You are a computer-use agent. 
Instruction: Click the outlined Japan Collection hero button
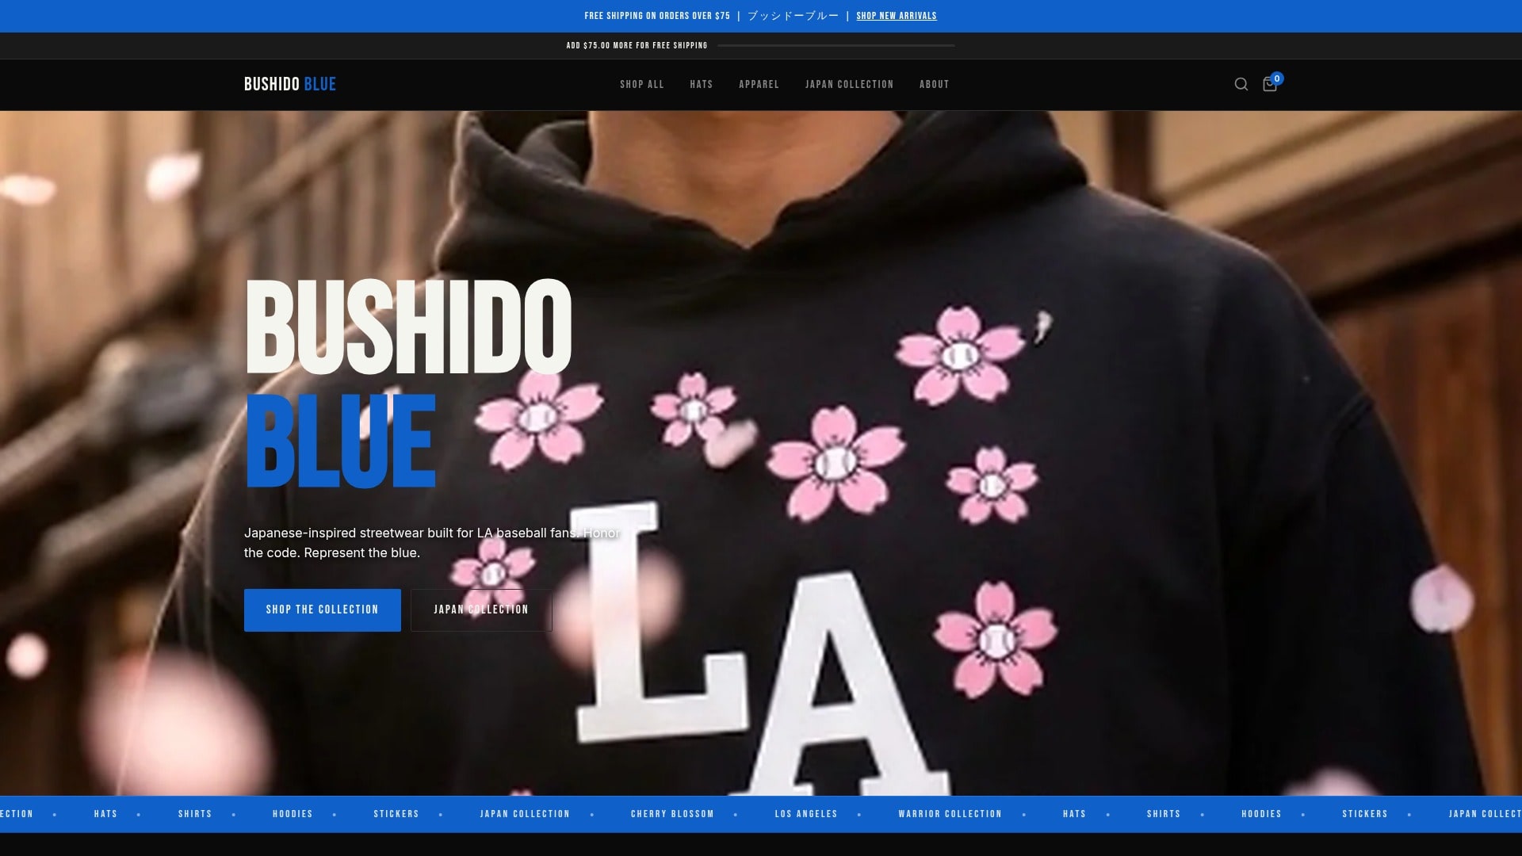(481, 610)
